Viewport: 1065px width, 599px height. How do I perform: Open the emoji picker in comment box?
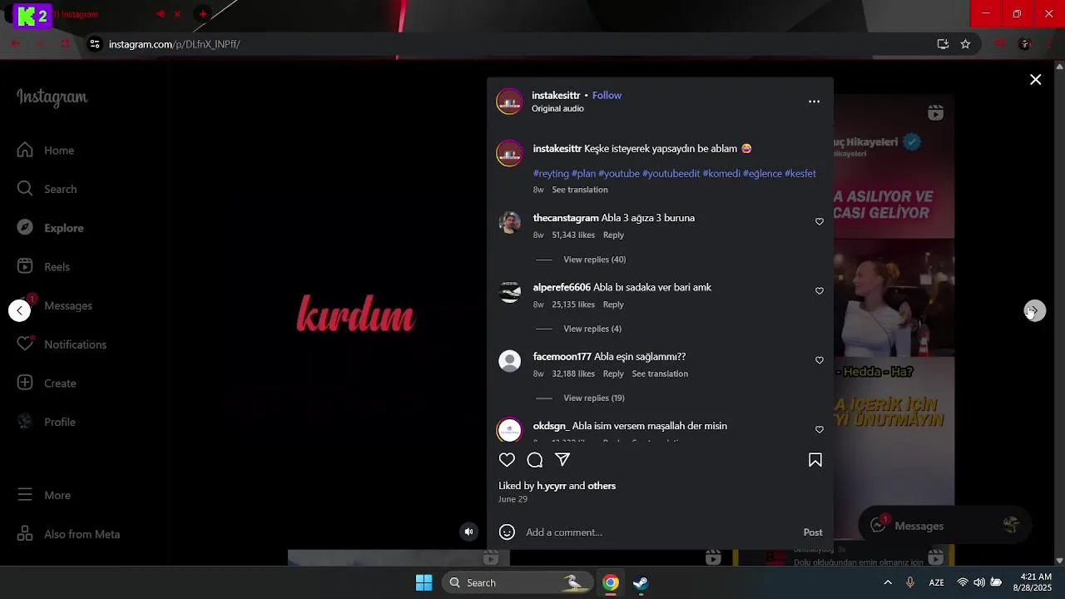tap(507, 532)
